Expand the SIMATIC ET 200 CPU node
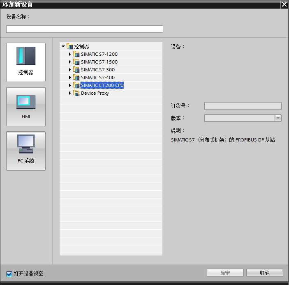 click(x=70, y=85)
